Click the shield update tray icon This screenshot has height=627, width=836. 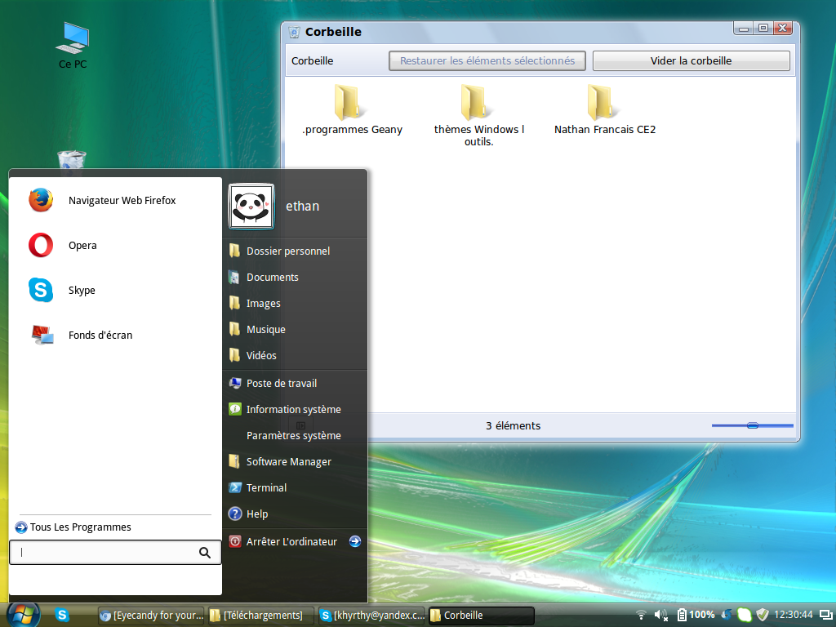tap(763, 615)
